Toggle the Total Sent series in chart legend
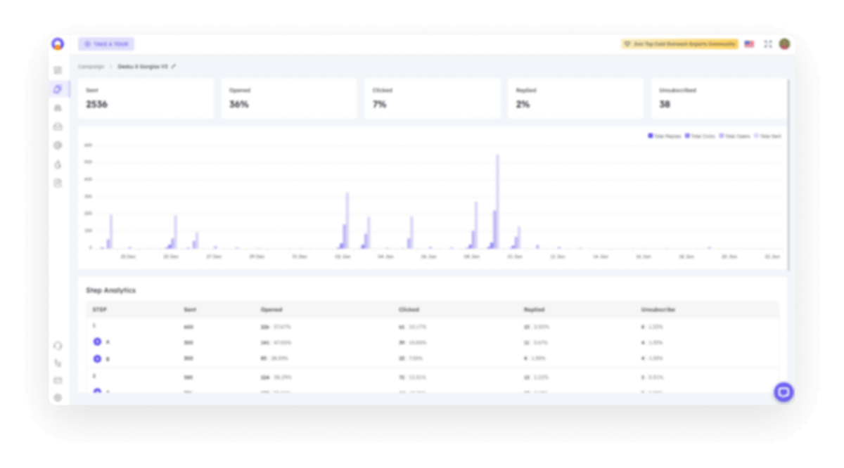844x468 pixels. tap(768, 135)
